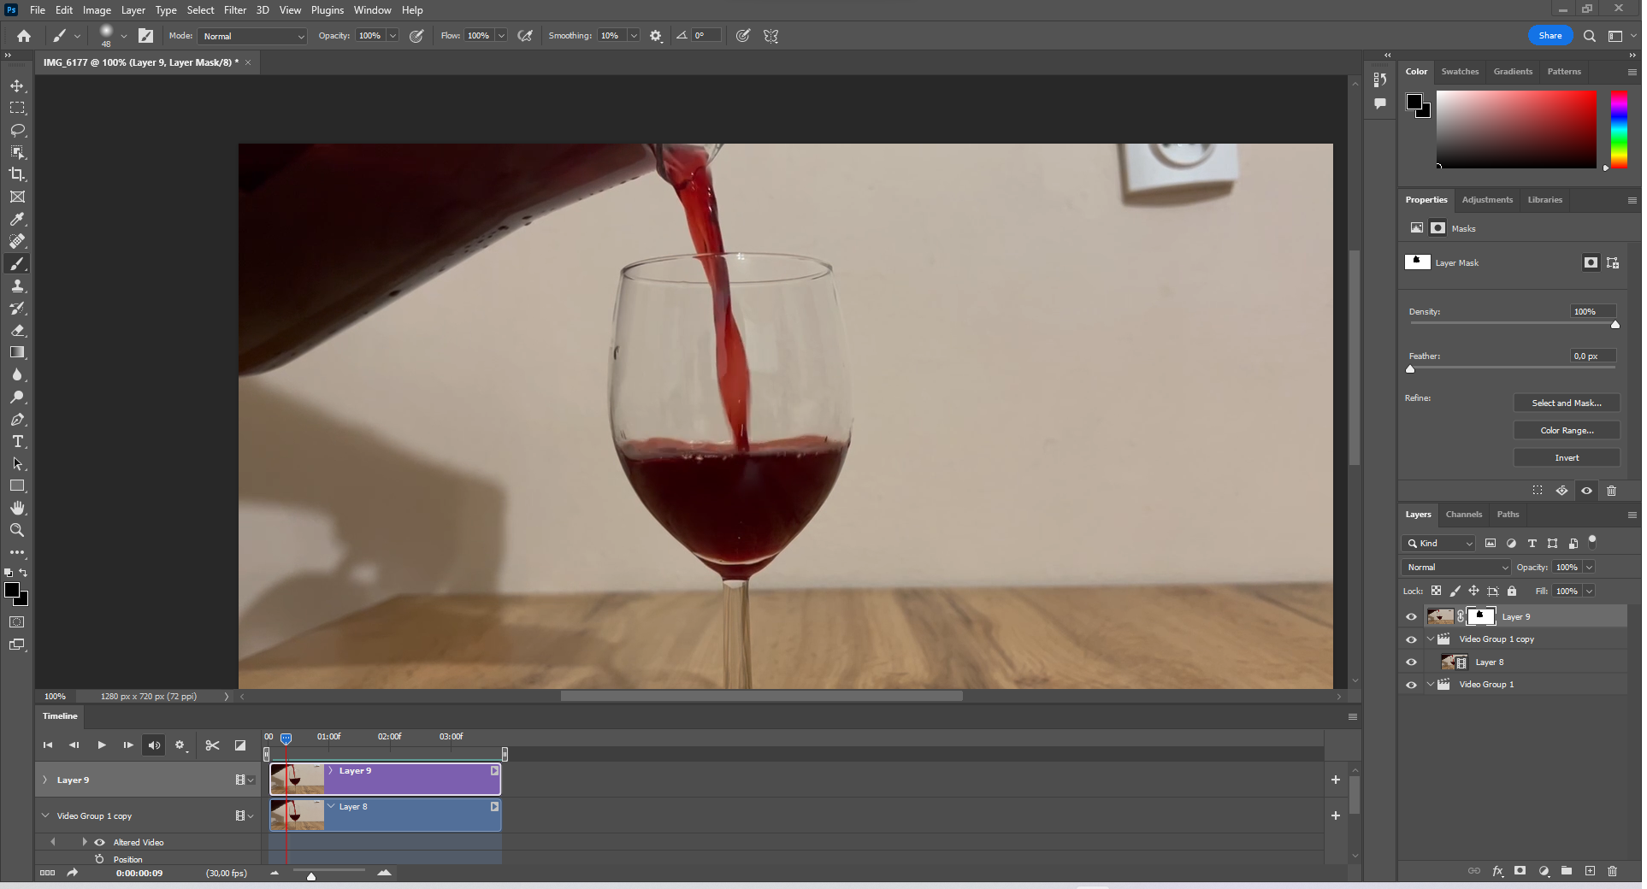
Task: Hide Layer 9 using eye icon
Action: (1412, 616)
